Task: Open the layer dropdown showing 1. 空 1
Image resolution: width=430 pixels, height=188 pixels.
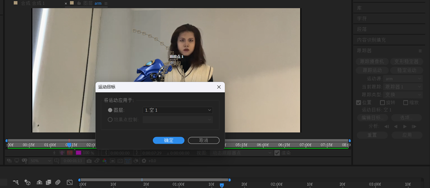Action: [177, 110]
